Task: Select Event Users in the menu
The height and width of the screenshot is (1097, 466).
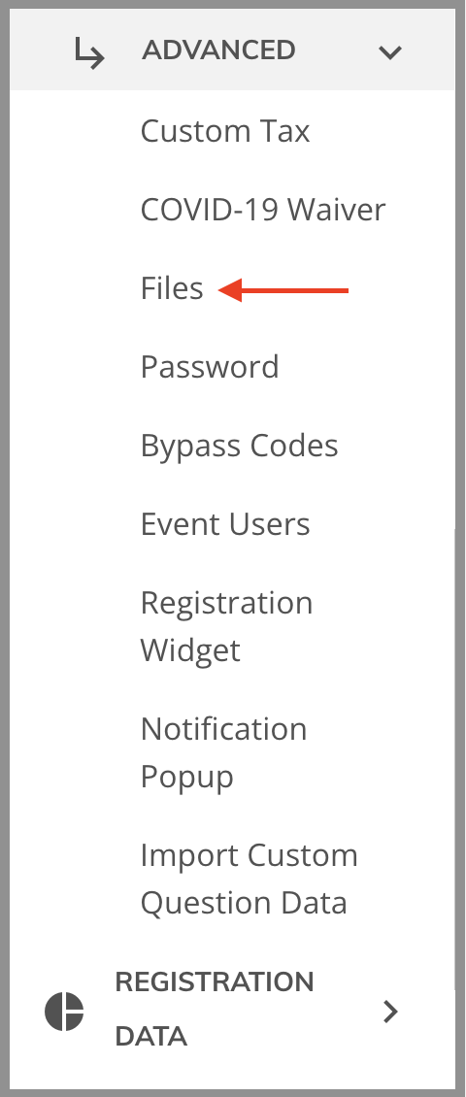Action: coord(224,524)
